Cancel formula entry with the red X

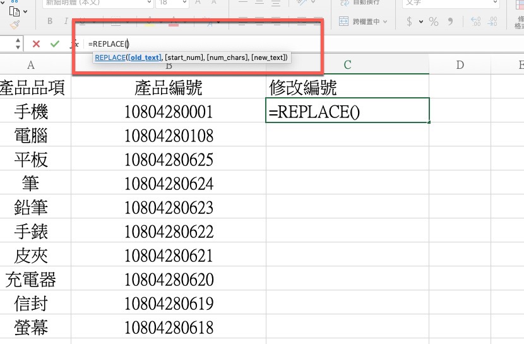coord(36,44)
